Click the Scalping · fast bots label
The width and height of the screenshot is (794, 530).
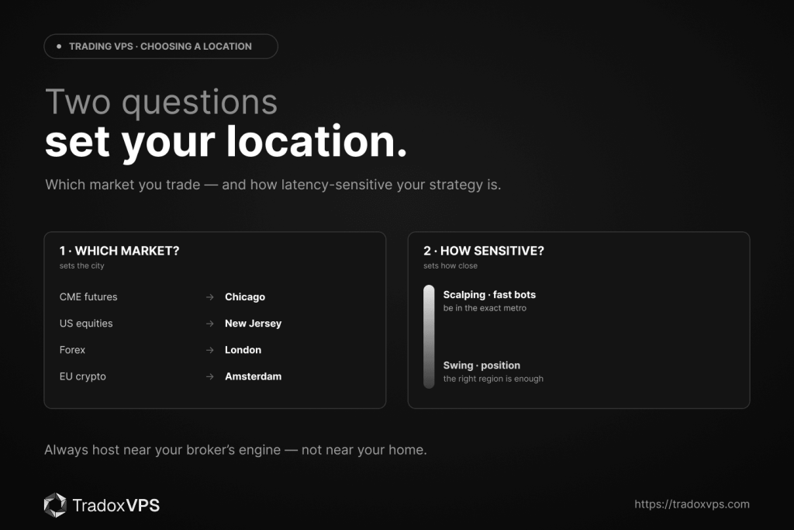tap(489, 295)
